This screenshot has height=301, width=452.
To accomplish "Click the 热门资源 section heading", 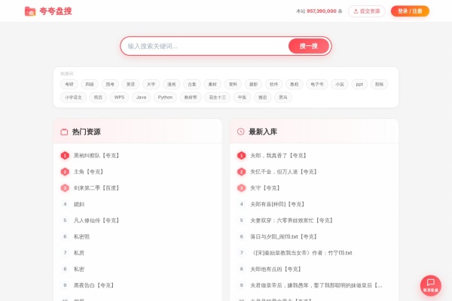I will (87, 132).
